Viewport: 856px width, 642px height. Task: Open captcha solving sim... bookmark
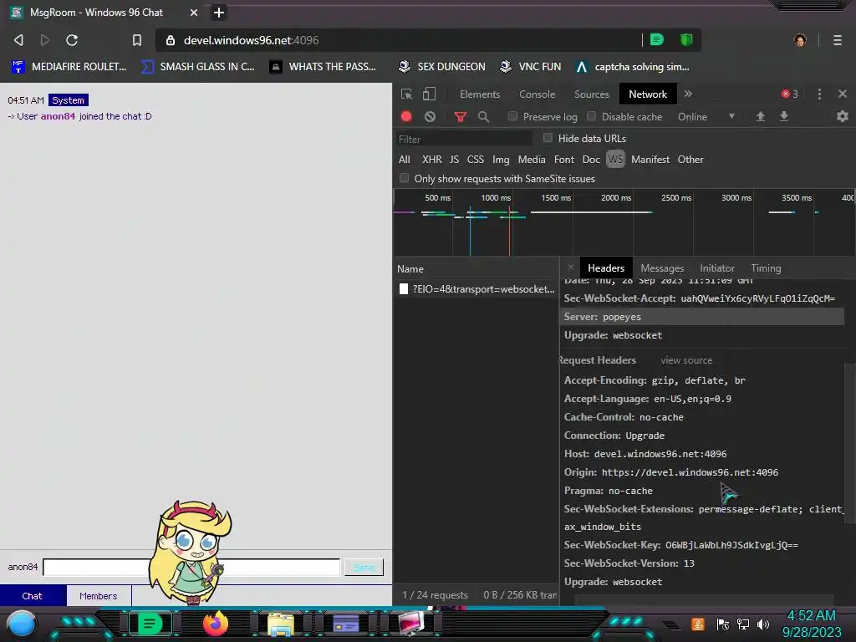coord(632,67)
